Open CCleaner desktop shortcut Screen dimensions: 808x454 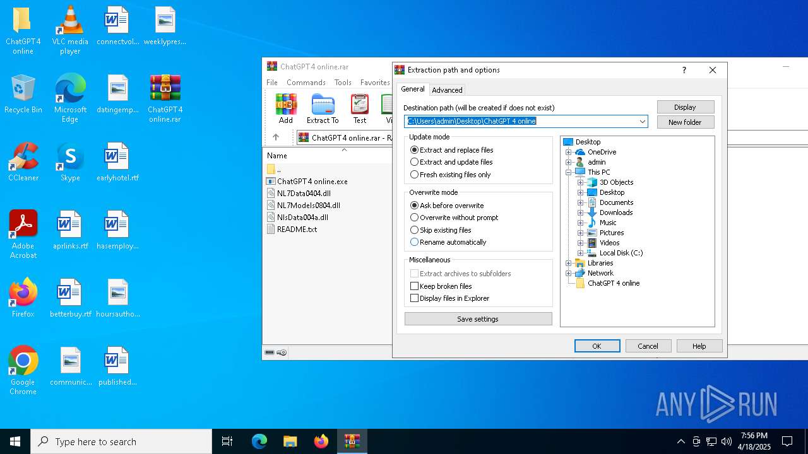coord(23,161)
